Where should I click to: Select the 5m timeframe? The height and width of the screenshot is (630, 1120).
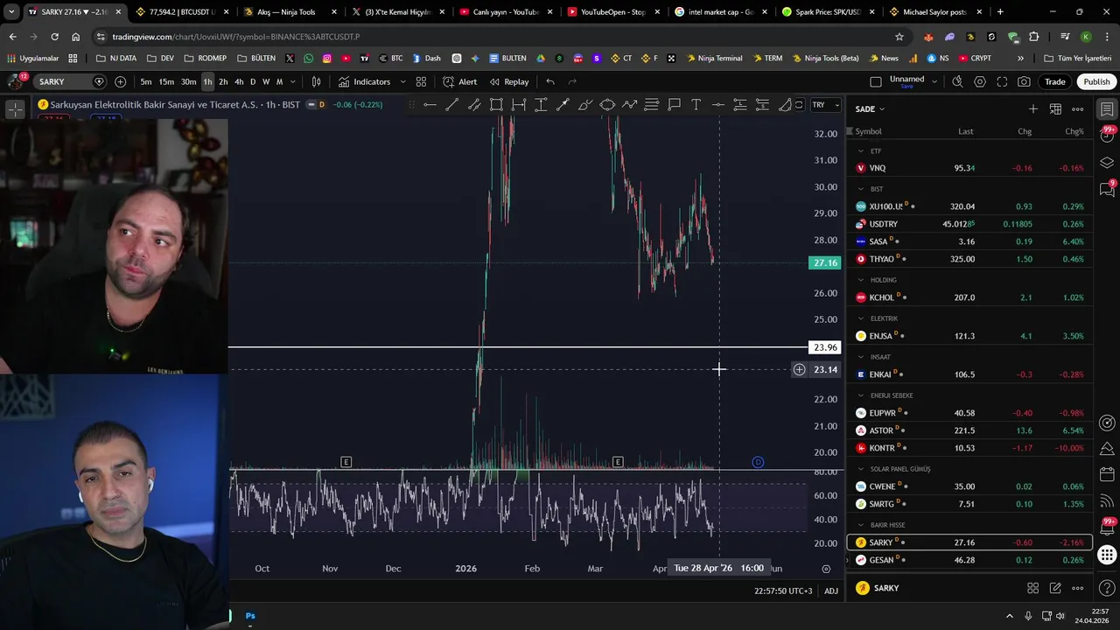click(145, 81)
